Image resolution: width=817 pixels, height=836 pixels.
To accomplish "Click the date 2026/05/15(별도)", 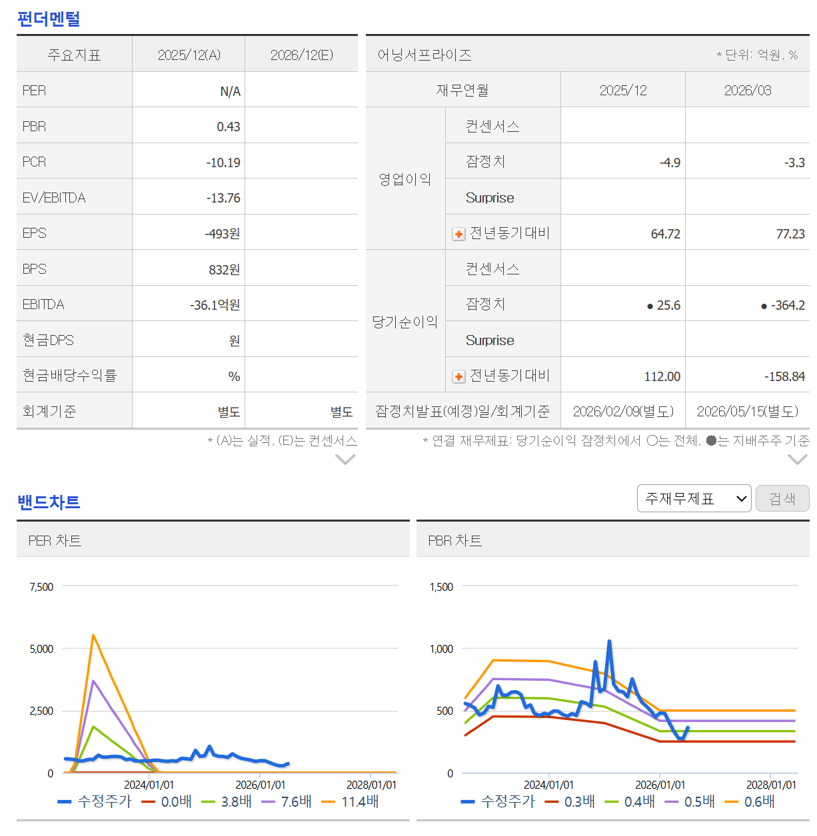I will [748, 412].
